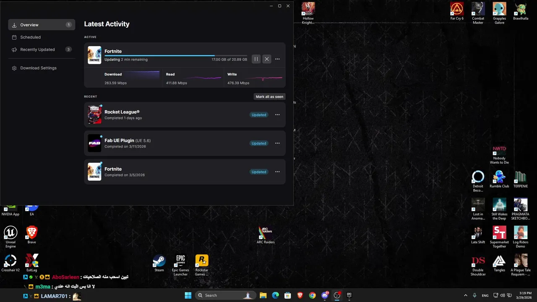Show hidden system tray icons
This screenshot has width=537, height=302.
point(465,295)
